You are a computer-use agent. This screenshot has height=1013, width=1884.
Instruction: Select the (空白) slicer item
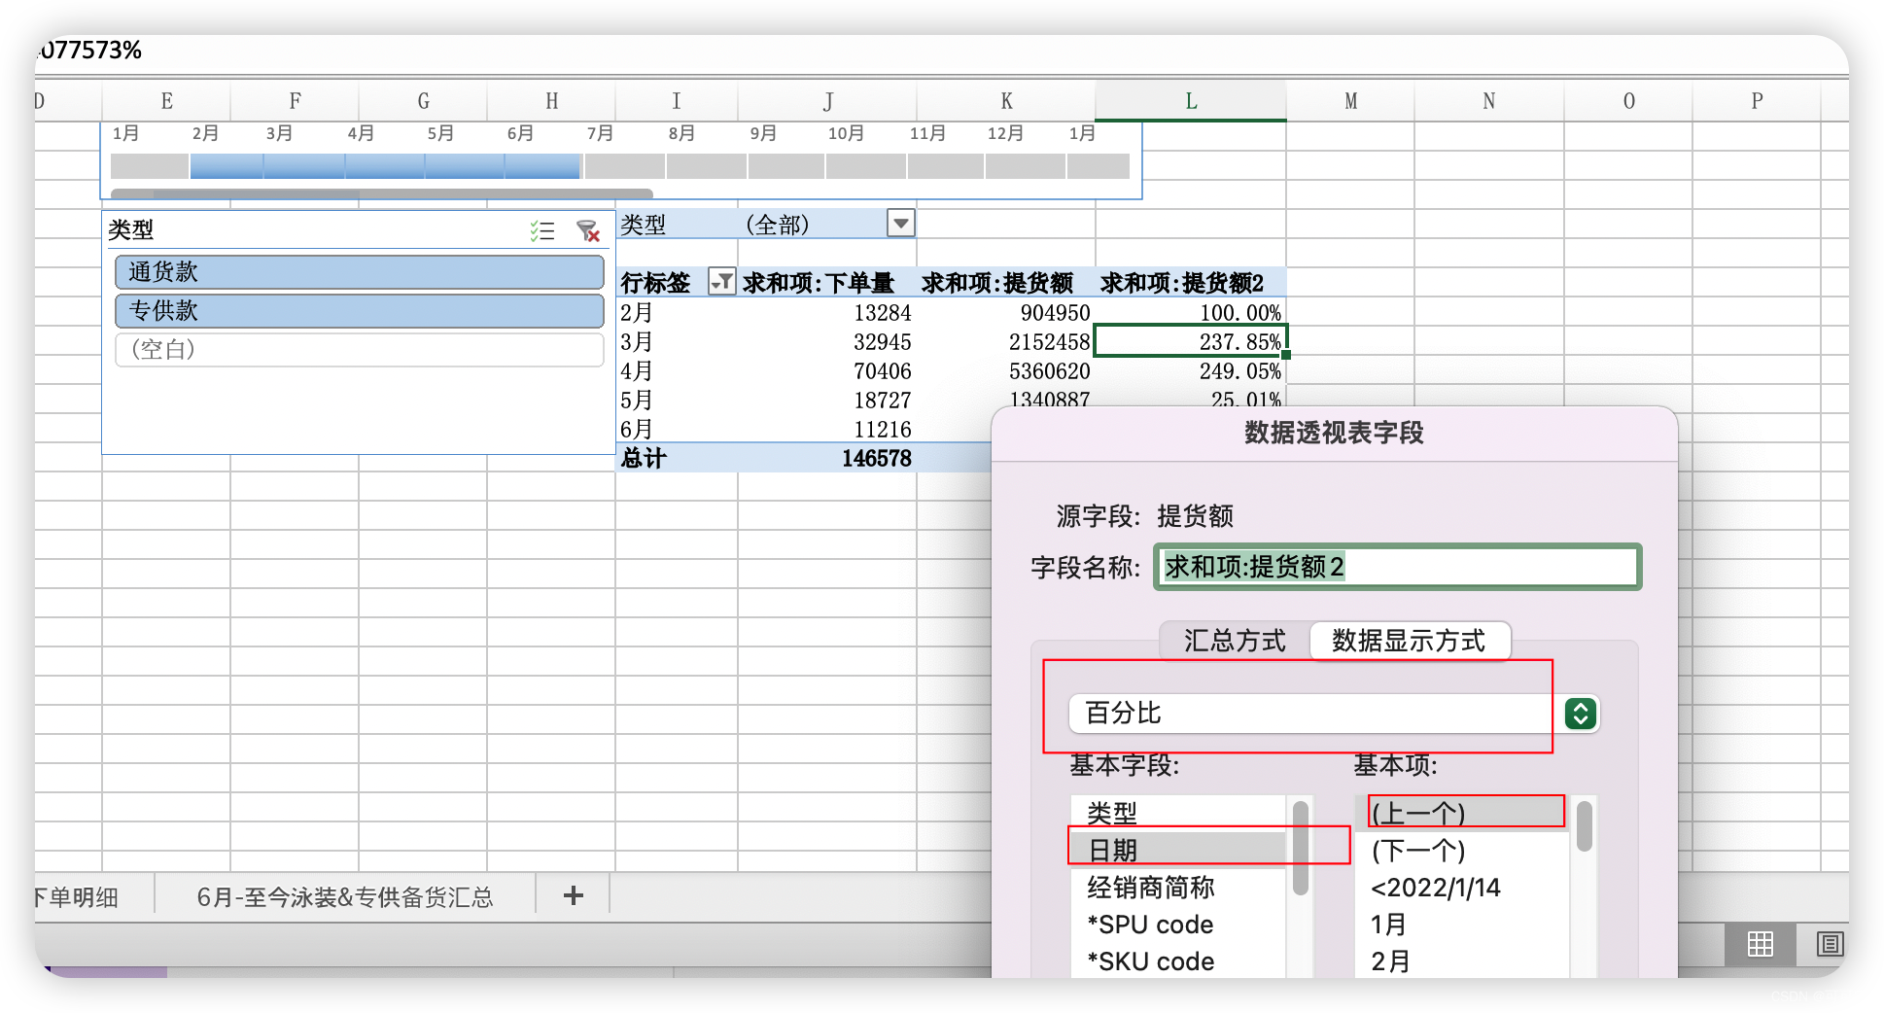(x=360, y=350)
